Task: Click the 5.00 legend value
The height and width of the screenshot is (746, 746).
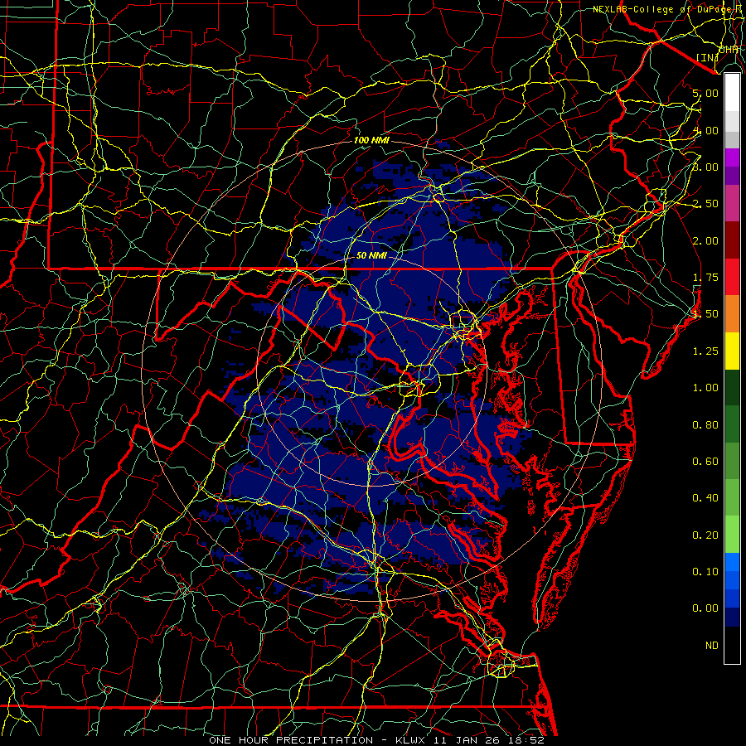Action: 705,93
